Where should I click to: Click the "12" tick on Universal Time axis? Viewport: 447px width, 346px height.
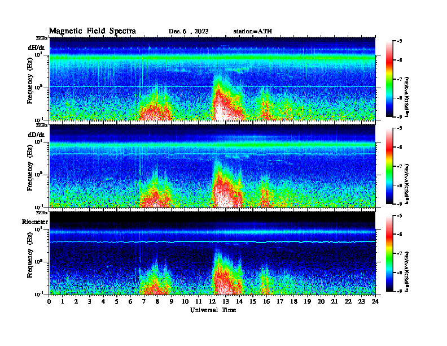212,301
